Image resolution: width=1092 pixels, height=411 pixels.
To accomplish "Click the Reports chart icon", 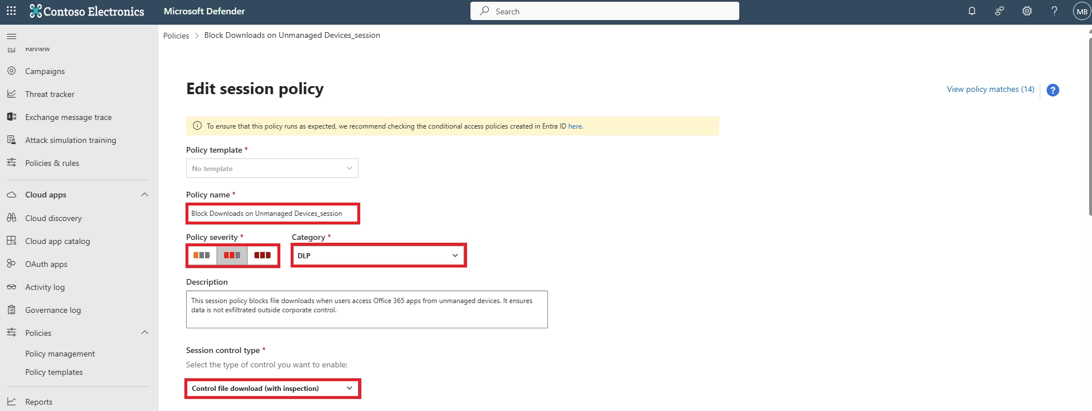I will [11, 402].
